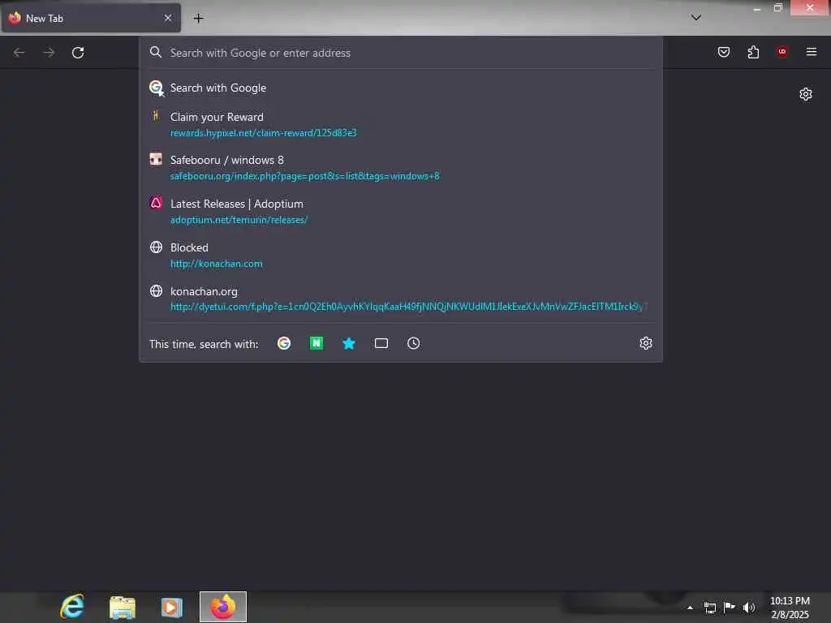The image size is (831, 623).
Task: Open search settings gear in dropdown
Action: pyautogui.click(x=645, y=343)
